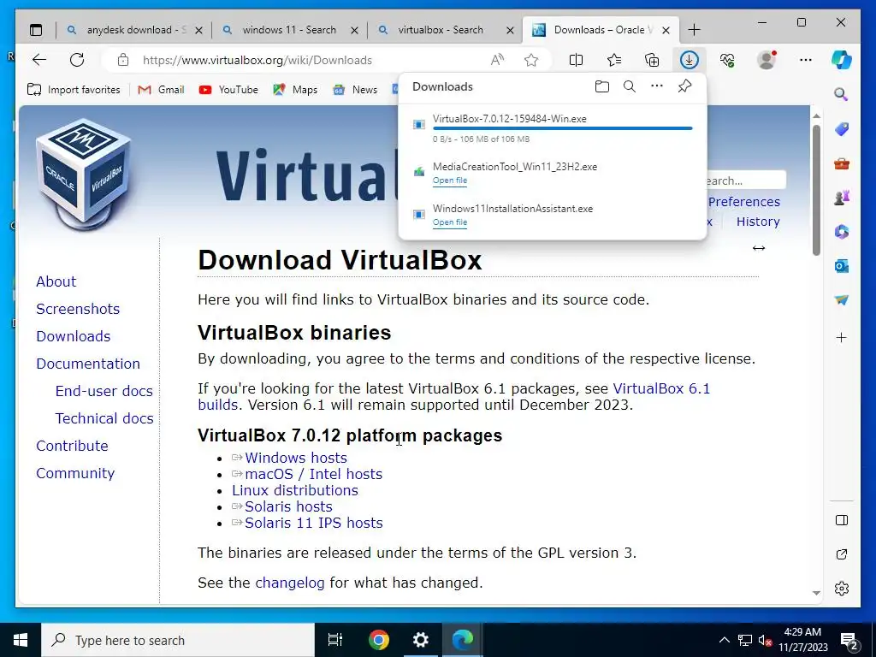Open the Maps bookmark

click(295, 89)
